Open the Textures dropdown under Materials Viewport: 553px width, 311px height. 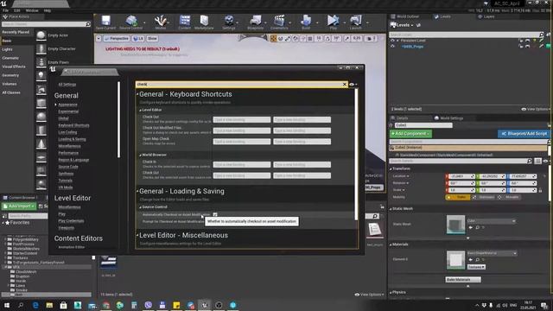pos(476,267)
